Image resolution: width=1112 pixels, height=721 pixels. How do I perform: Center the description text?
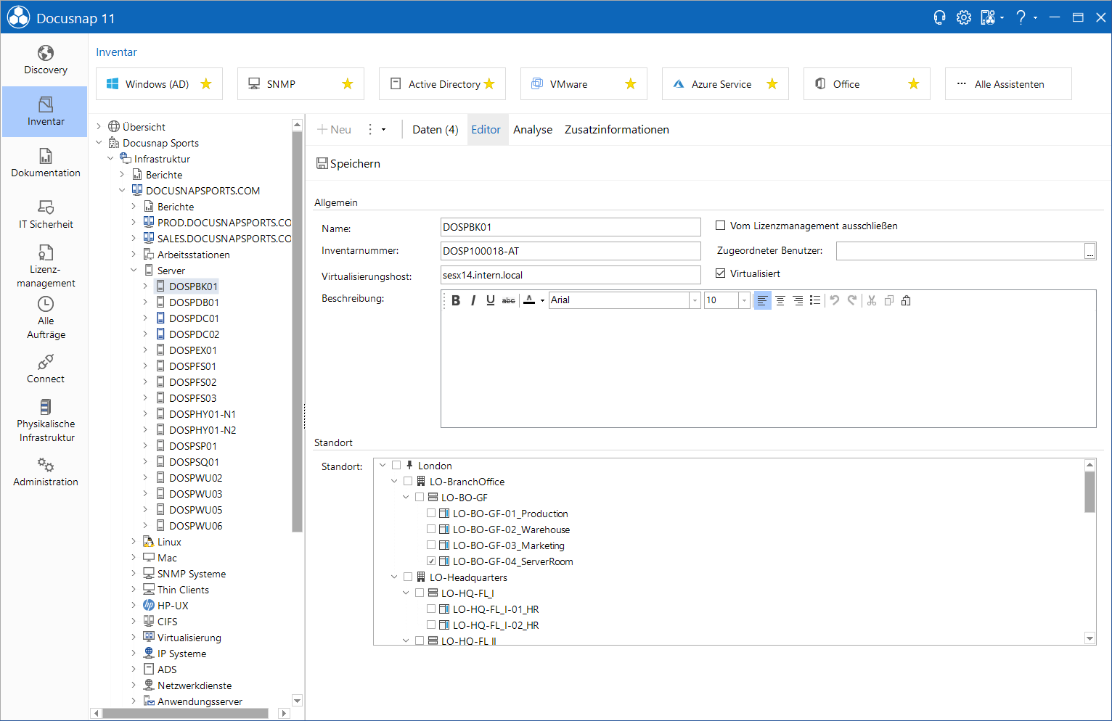click(x=780, y=300)
